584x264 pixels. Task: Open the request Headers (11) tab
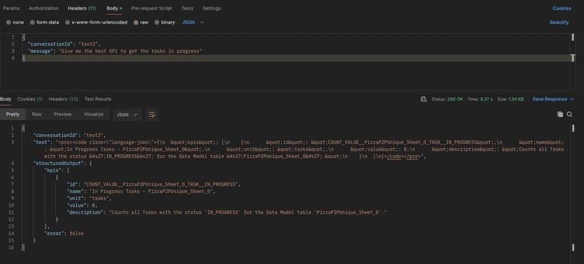82,8
